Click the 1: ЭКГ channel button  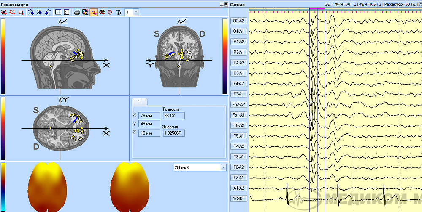click(239, 199)
